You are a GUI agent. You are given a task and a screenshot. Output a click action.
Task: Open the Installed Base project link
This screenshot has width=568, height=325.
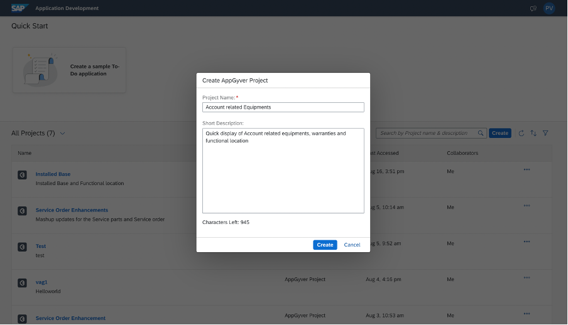click(x=53, y=174)
